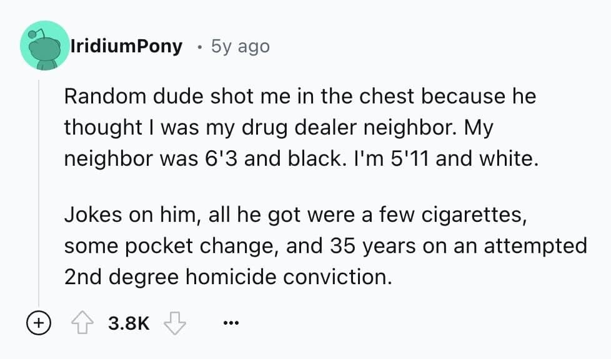The image size is (611, 359).
Task: Click the 3.8K vote score
Action: pyautogui.click(x=129, y=323)
